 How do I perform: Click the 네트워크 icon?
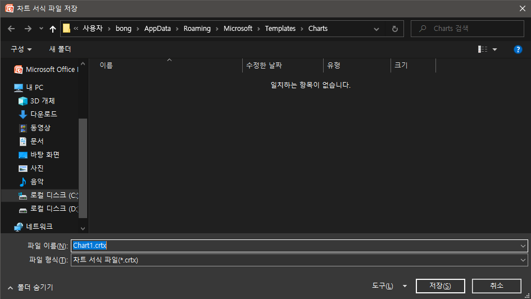point(19,227)
